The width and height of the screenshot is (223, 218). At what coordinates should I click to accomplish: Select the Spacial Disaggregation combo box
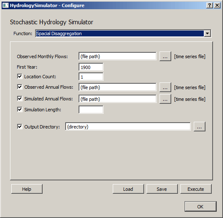(x=123, y=33)
